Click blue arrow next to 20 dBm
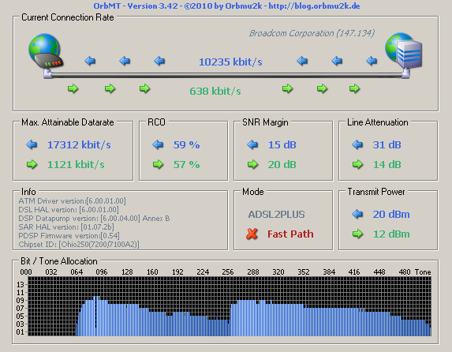452x352 pixels. [x=357, y=214]
